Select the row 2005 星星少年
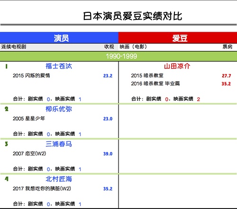237x209 pixels. point(63,119)
